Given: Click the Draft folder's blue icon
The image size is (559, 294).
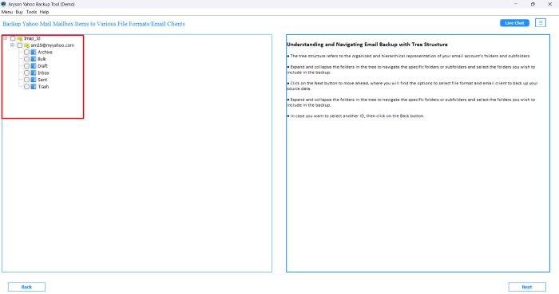Looking at the screenshot, I should click(x=34, y=66).
